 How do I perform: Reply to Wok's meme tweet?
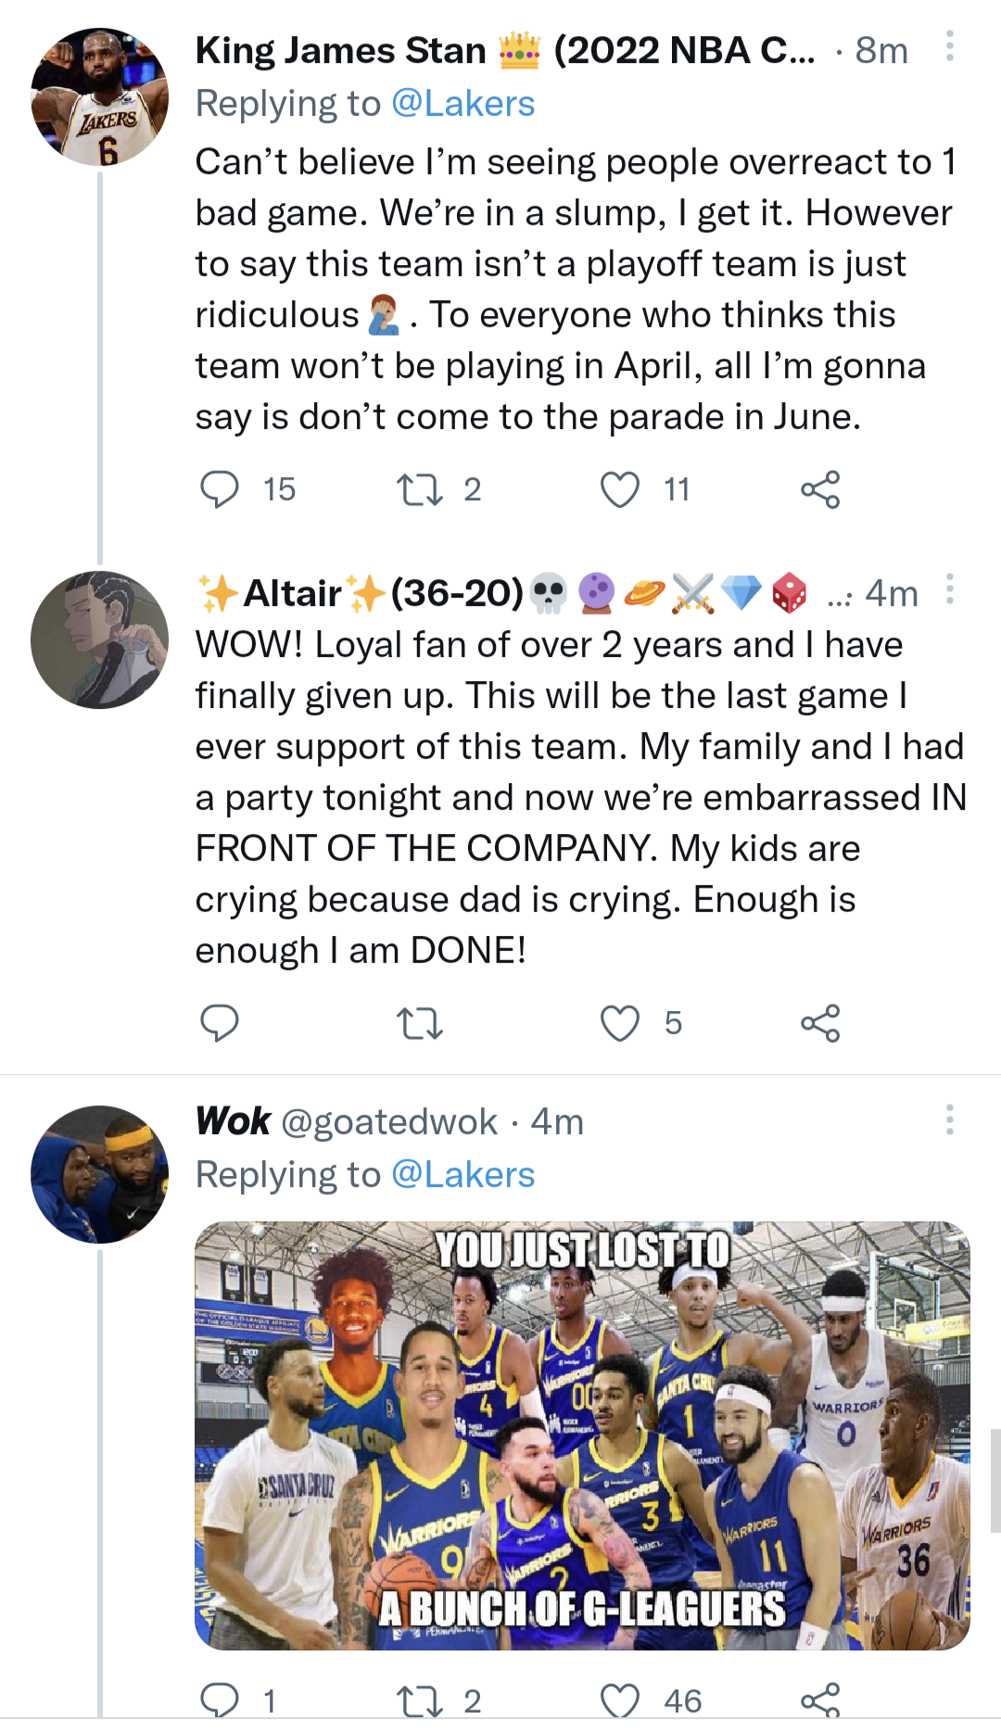click(x=220, y=1701)
